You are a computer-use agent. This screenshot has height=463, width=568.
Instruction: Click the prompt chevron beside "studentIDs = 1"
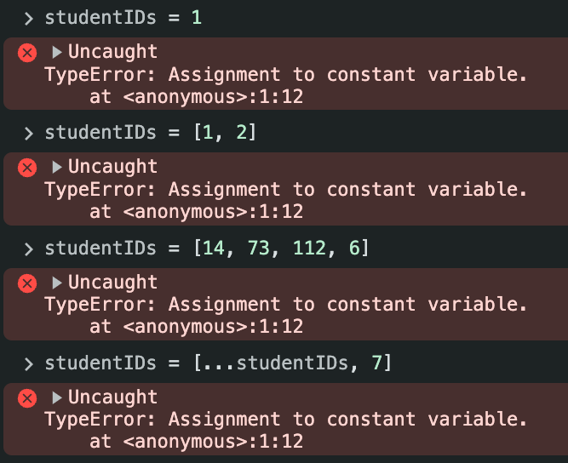pyautogui.click(x=28, y=17)
